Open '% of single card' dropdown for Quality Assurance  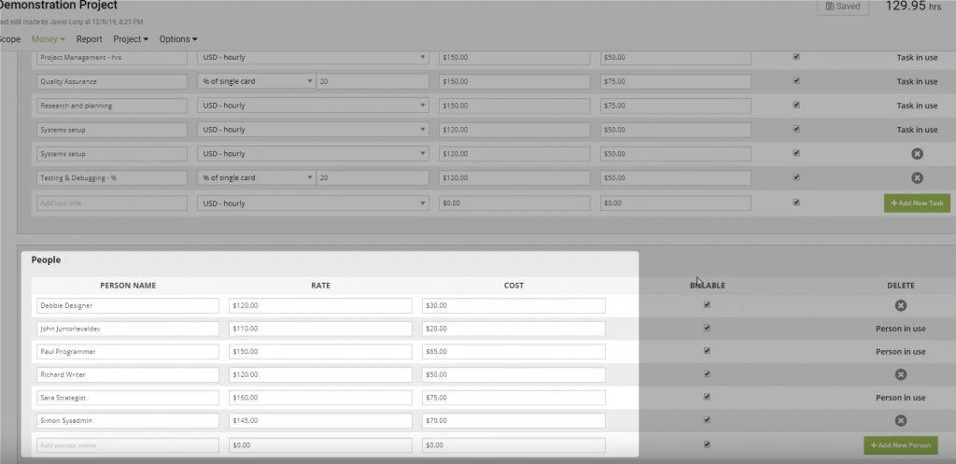tap(256, 81)
